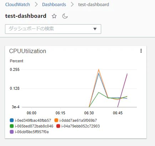Toggle dark mode with the moon icon
Screen dimensions: 155x146
tap(65, 16)
